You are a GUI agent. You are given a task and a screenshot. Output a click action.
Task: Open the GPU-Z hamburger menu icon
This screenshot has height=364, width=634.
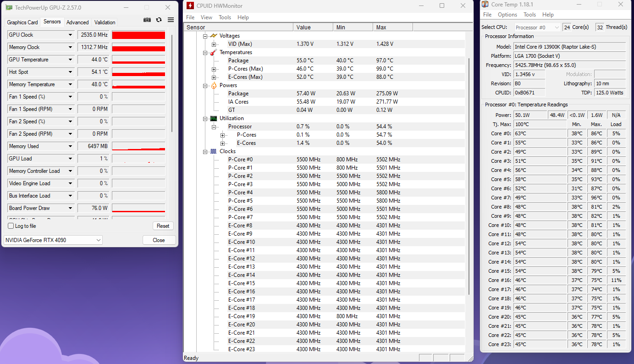click(x=171, y=20)
